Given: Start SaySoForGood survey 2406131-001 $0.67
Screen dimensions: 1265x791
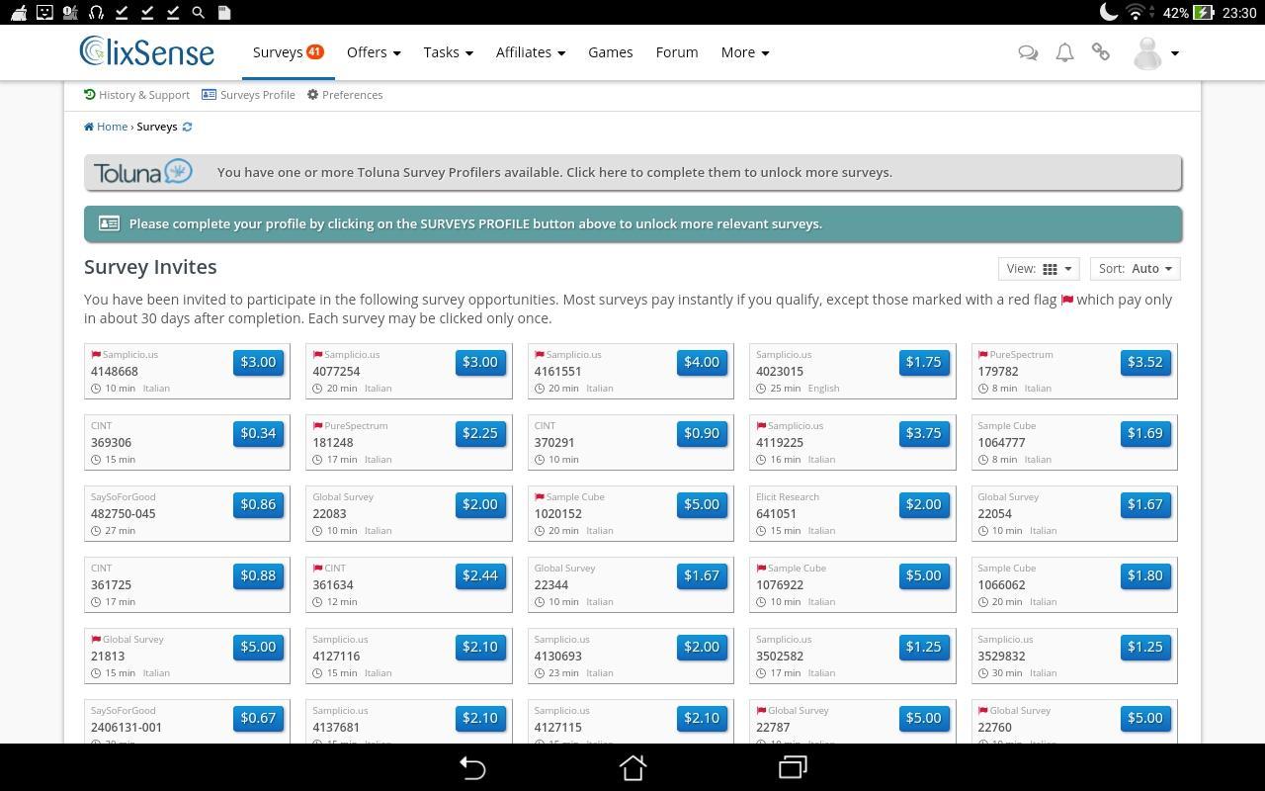Looking at the screenshot, I should coord(258,718).
